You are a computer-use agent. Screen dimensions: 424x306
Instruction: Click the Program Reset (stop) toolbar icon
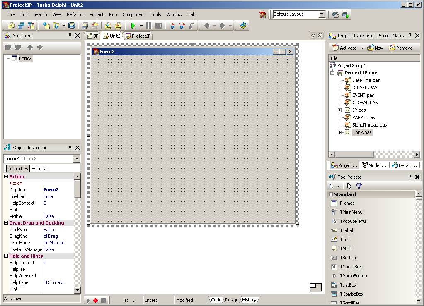[x=159, y=26]
